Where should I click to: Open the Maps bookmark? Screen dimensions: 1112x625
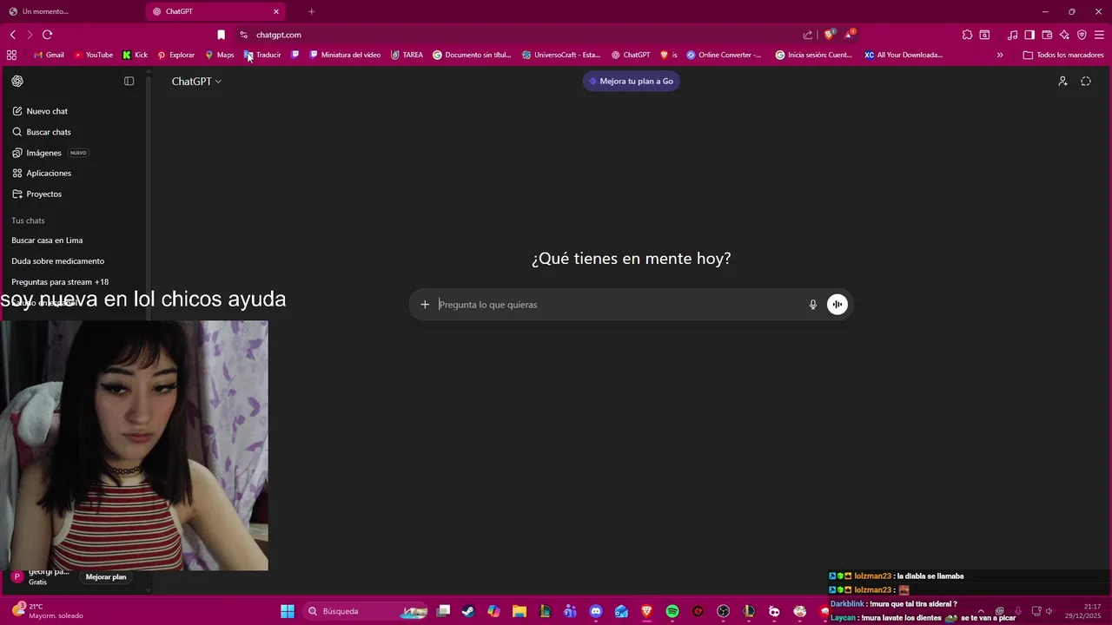(219, 55)
